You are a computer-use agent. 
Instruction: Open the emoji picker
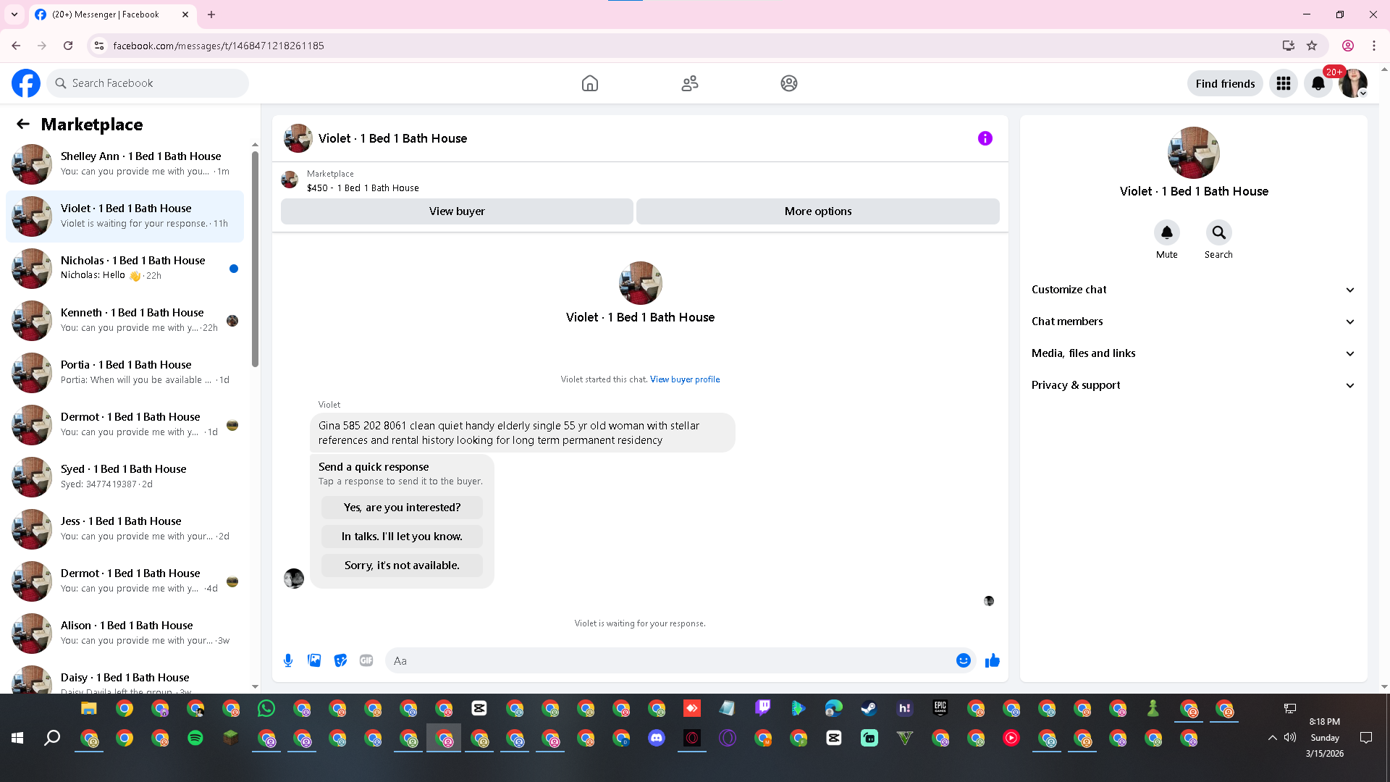click(x=964, y=660)
